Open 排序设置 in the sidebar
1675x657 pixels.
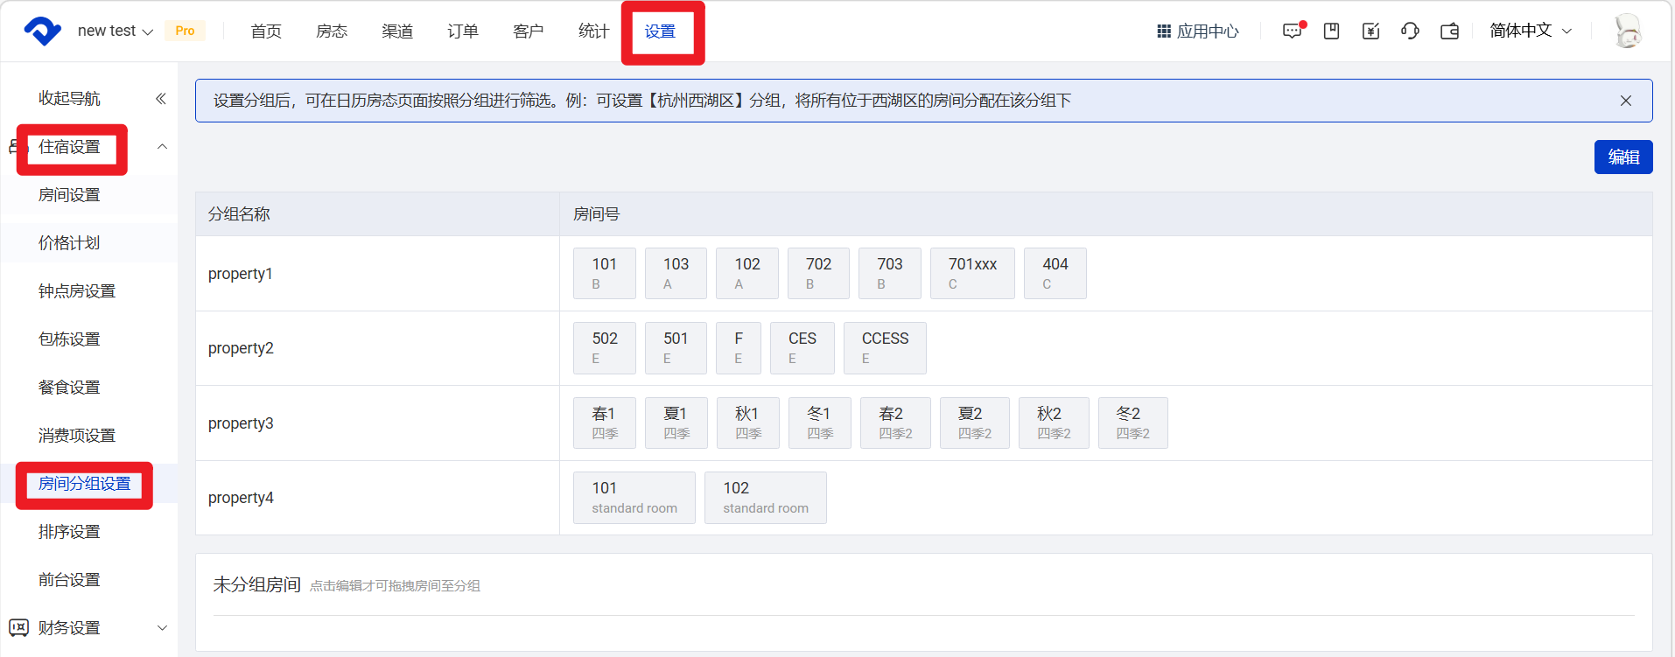[x=69, y=532]
